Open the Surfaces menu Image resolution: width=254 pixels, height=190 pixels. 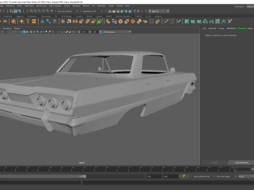click(76, 6)
